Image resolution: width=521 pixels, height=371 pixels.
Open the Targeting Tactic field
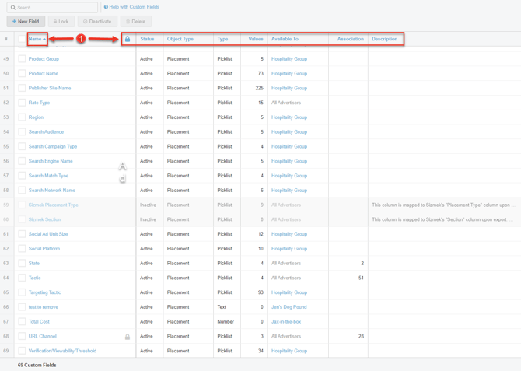[x=44, y=292]
